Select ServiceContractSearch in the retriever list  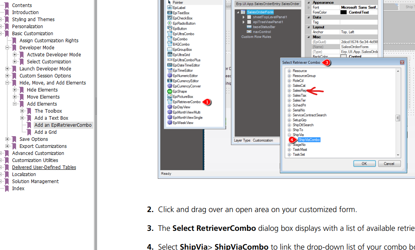[310, 115]
